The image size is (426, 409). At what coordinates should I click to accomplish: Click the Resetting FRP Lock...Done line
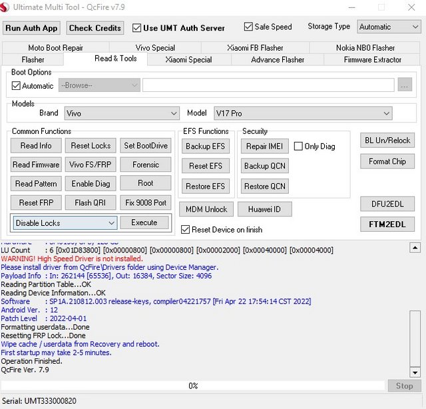point(43,336)
